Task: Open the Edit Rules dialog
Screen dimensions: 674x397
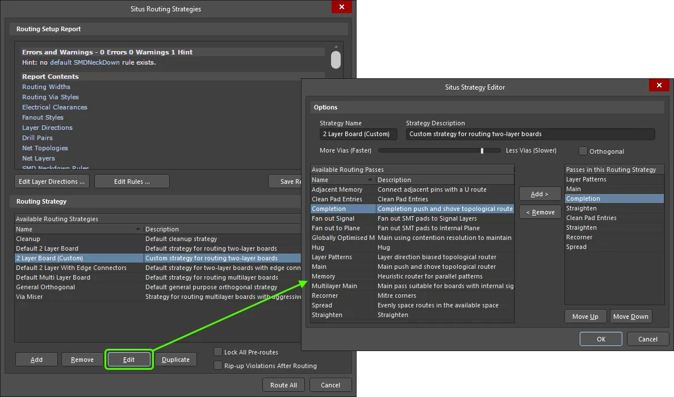Action: (132, 181)
